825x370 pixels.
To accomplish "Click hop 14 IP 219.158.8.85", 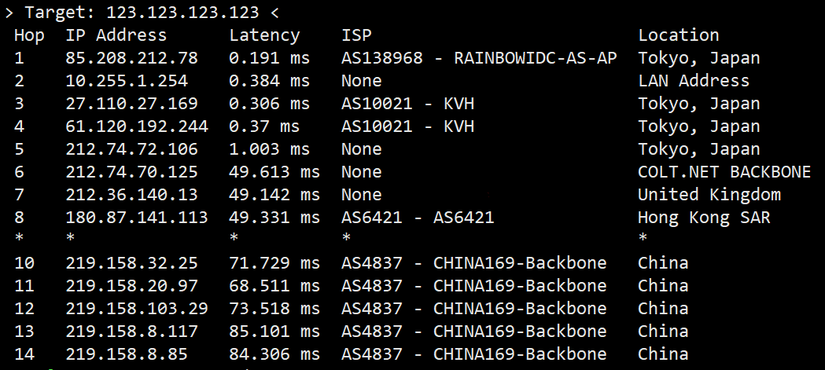I will pos(127,354).
